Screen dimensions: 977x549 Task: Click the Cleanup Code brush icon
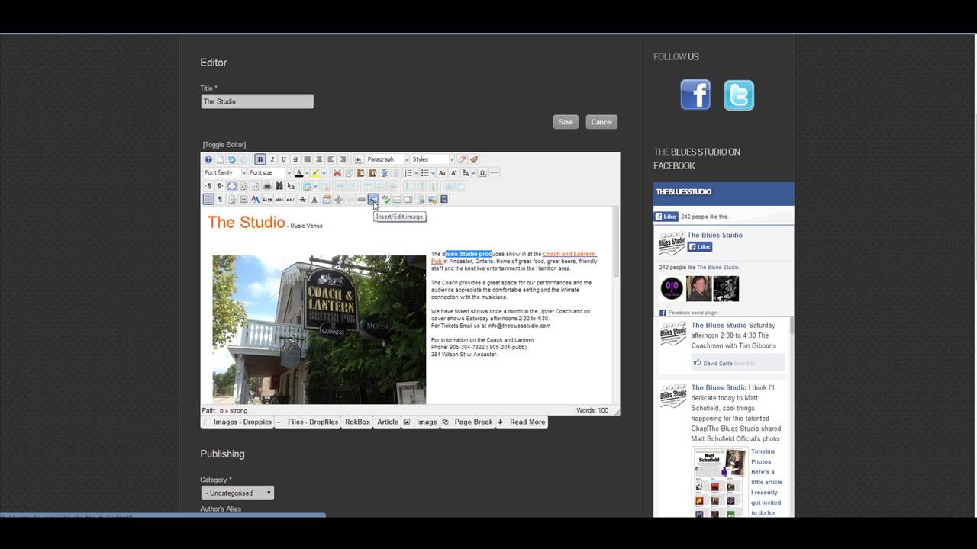click(474, 159)
